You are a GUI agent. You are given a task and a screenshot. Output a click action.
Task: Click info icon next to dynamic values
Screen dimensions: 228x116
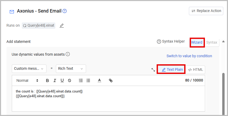pyautogui.click(x=68, y=54)
